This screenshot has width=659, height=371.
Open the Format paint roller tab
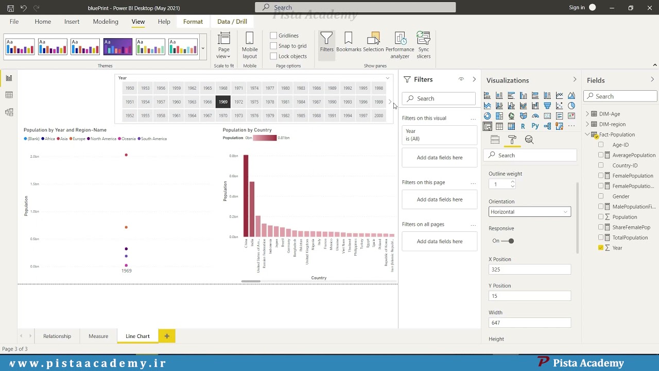click(512, 140)
